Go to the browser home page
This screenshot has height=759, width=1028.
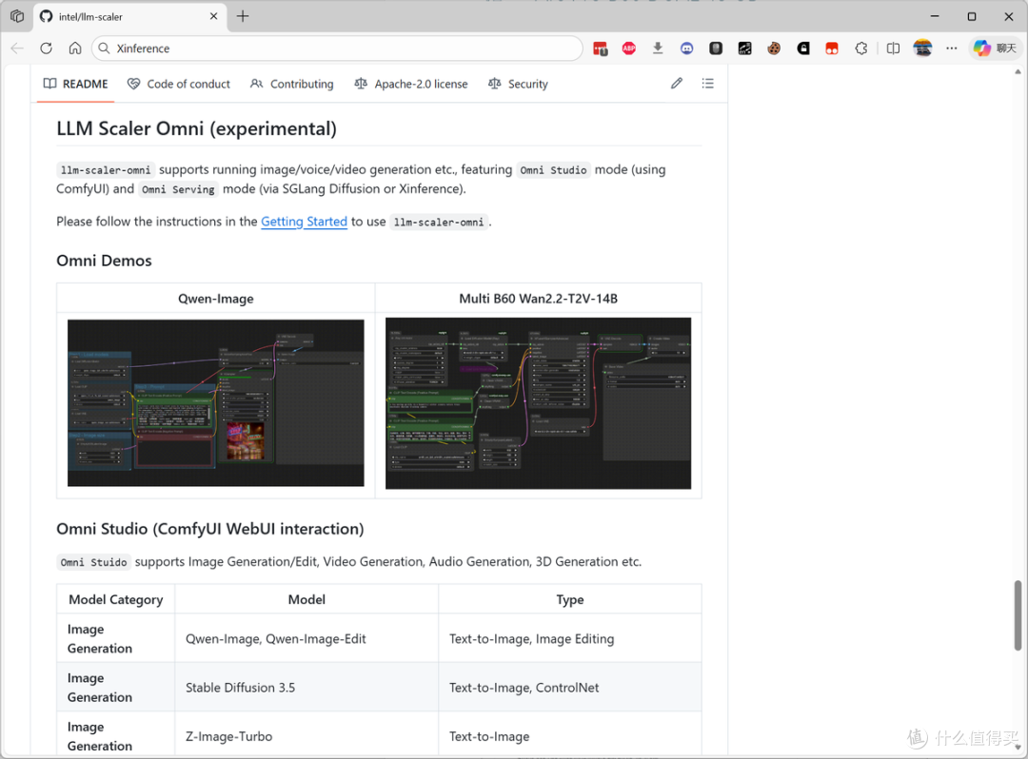click(75, 49)
